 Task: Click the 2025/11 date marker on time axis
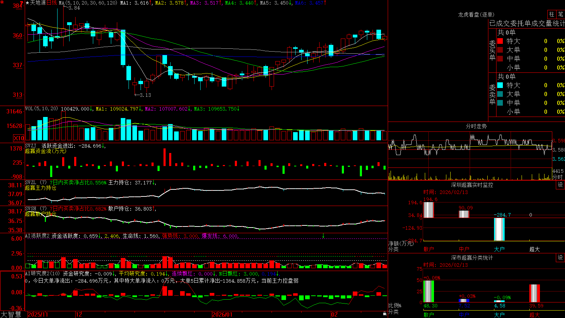click(x=38, y=314)
